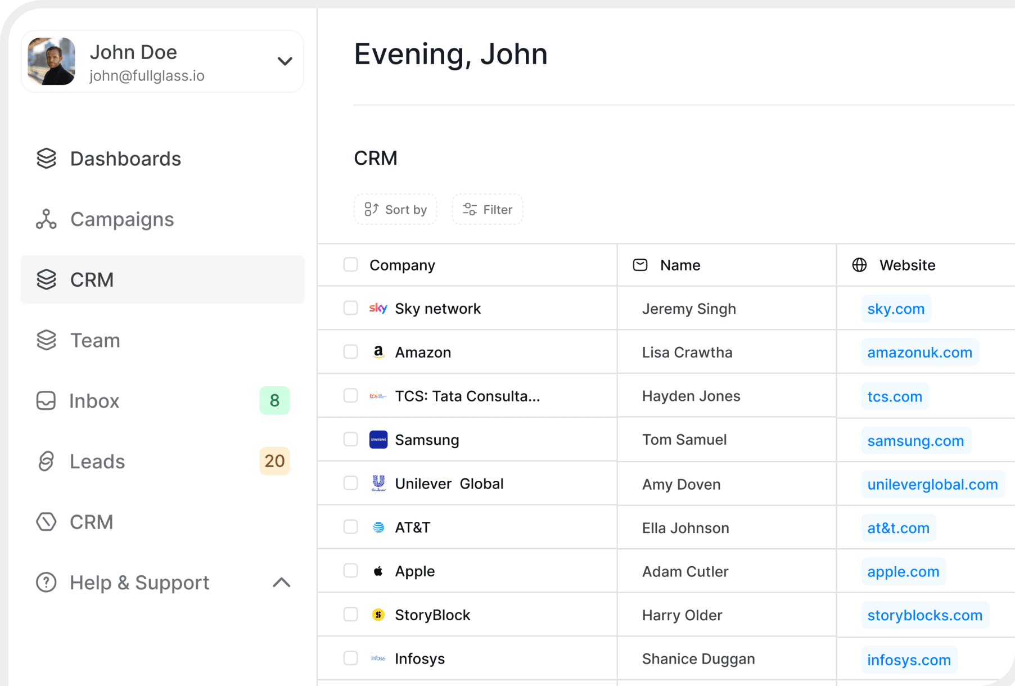Click the Filter button
Viewport: 1015px width, 686px height.
pyautogui.click(x=486, y=209)
